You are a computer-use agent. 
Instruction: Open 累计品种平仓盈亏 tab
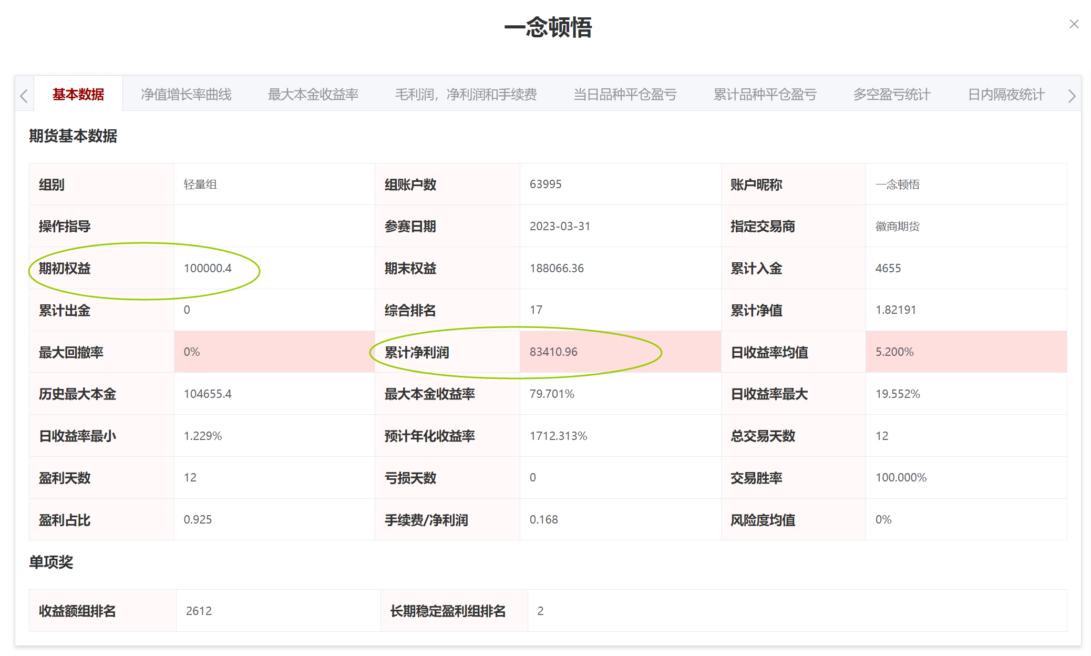765,95
